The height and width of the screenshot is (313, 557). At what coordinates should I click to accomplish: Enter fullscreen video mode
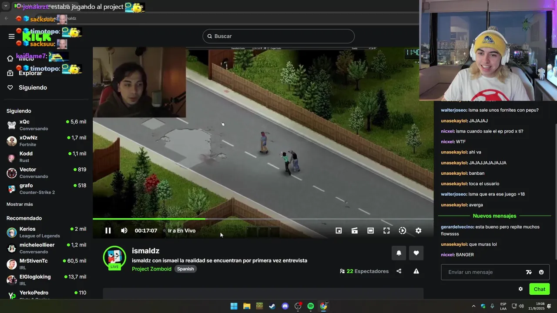(x=386, y=231)
